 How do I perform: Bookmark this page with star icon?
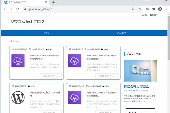coord(139,9)
